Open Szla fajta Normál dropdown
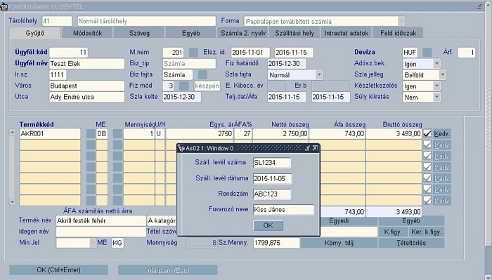This screenshot has width=492, height=280. point(319,75)
